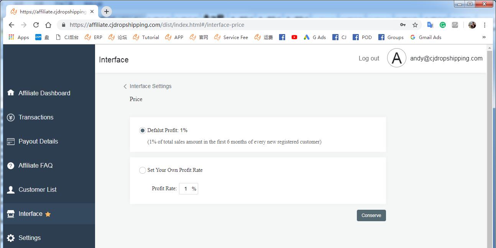Open Affiliate FAQ question mark icon
496x248 pixels.
[11, 166]
